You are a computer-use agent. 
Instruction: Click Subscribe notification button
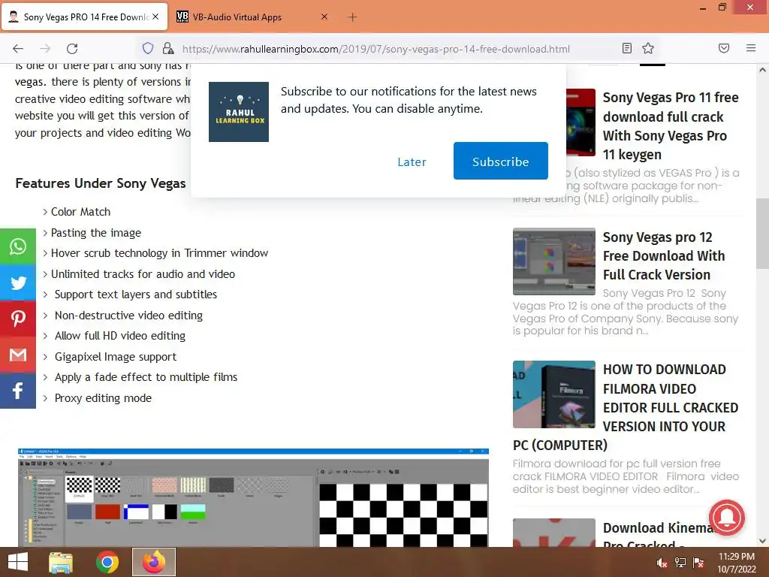pos(501,161)
